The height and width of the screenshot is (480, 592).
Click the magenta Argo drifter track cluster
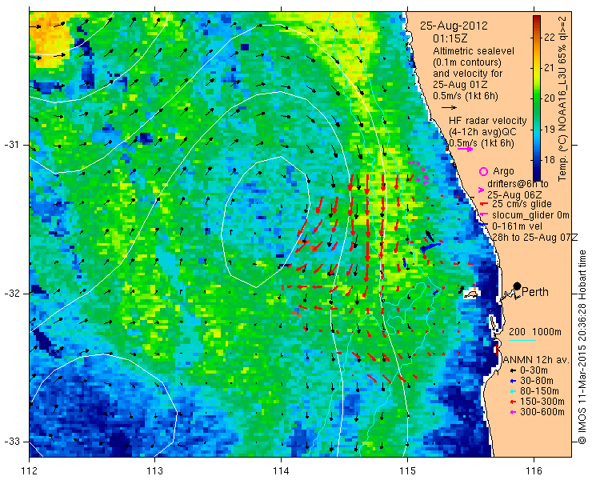[419, 172]
